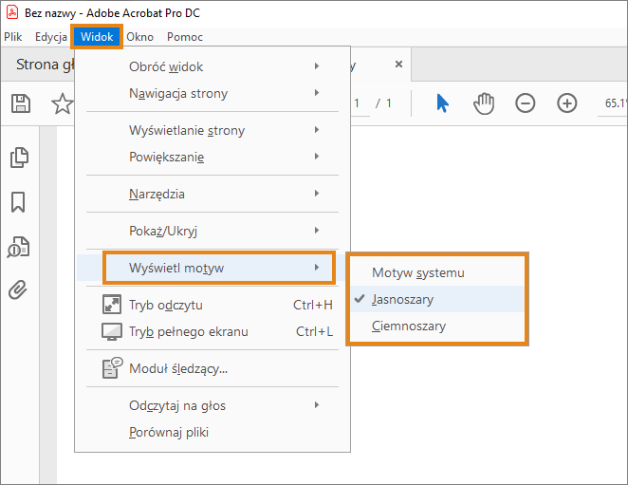Click the Save (floppy disk) toolbar icon
628x485 pixels.
pyautogui.click(x=21, y=103)
